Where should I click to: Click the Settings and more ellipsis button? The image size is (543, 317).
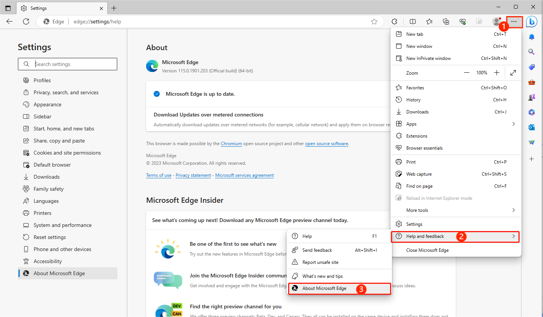click(514, 21)
